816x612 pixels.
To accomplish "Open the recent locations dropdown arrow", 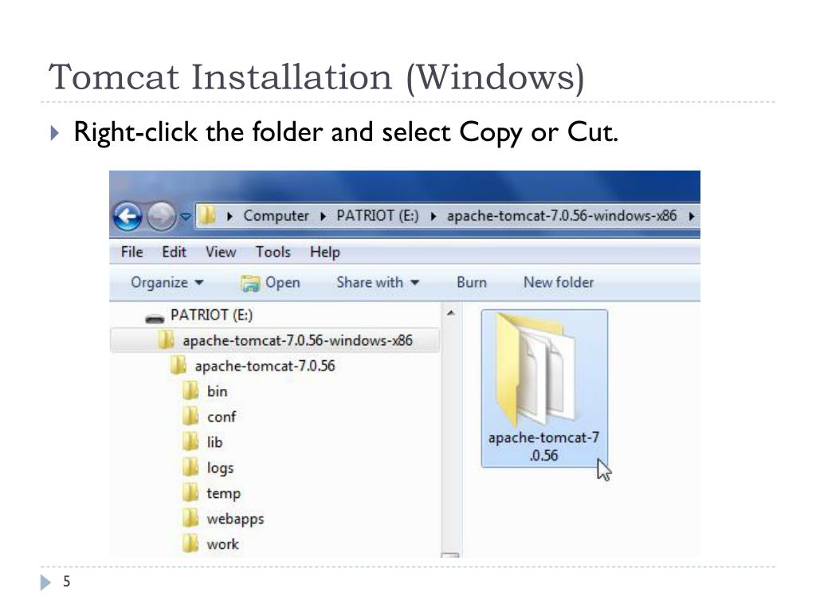I will (x=186, y=215).
